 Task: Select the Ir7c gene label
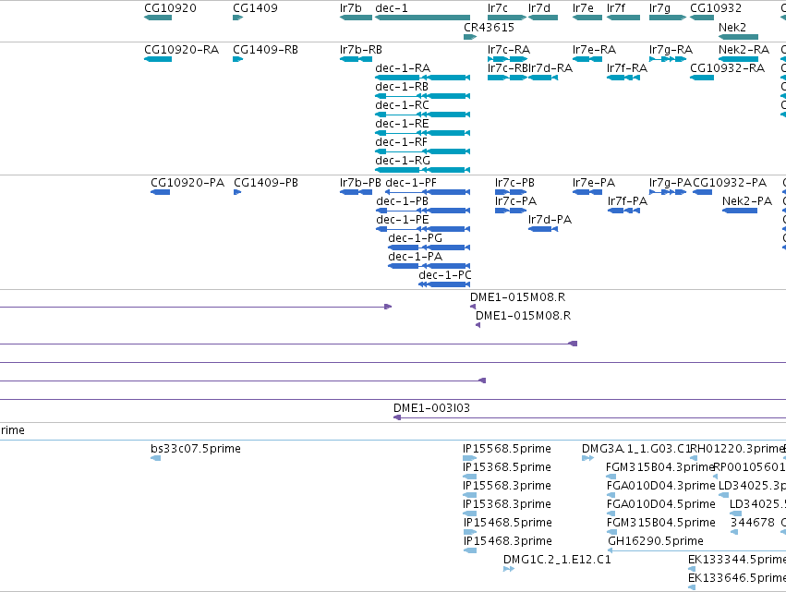click(497, 8)
